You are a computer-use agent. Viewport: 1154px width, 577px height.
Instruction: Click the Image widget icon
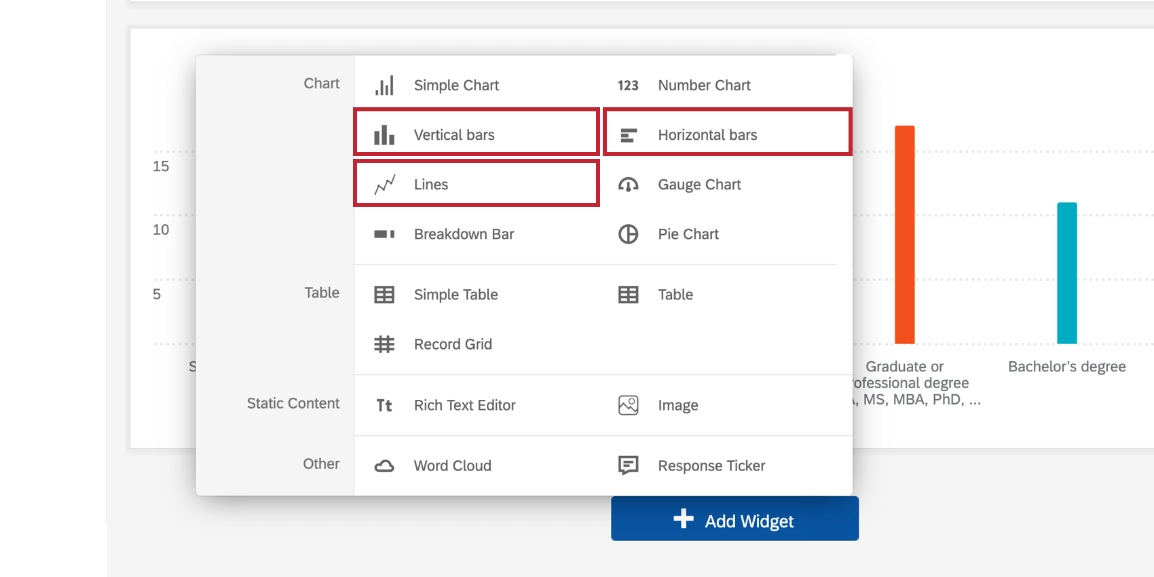628,405
